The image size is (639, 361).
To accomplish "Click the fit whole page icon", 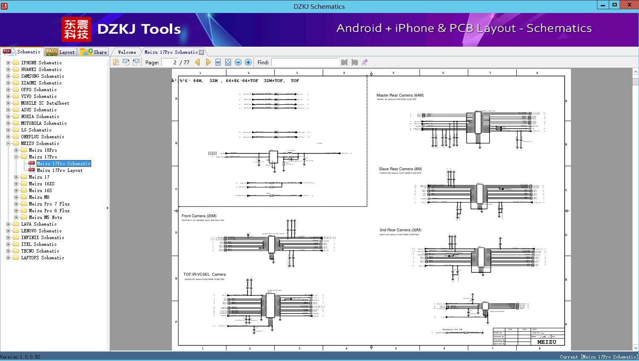I will point(228,62).
